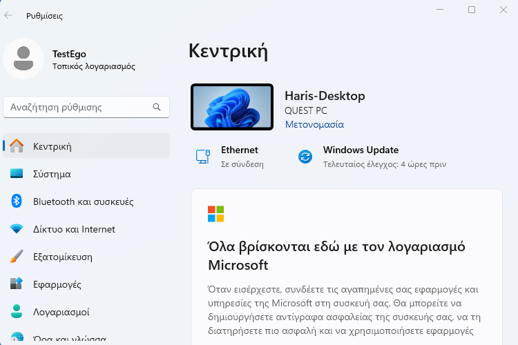Click the Τοπικός λογαριασμός label

point(94,66)
